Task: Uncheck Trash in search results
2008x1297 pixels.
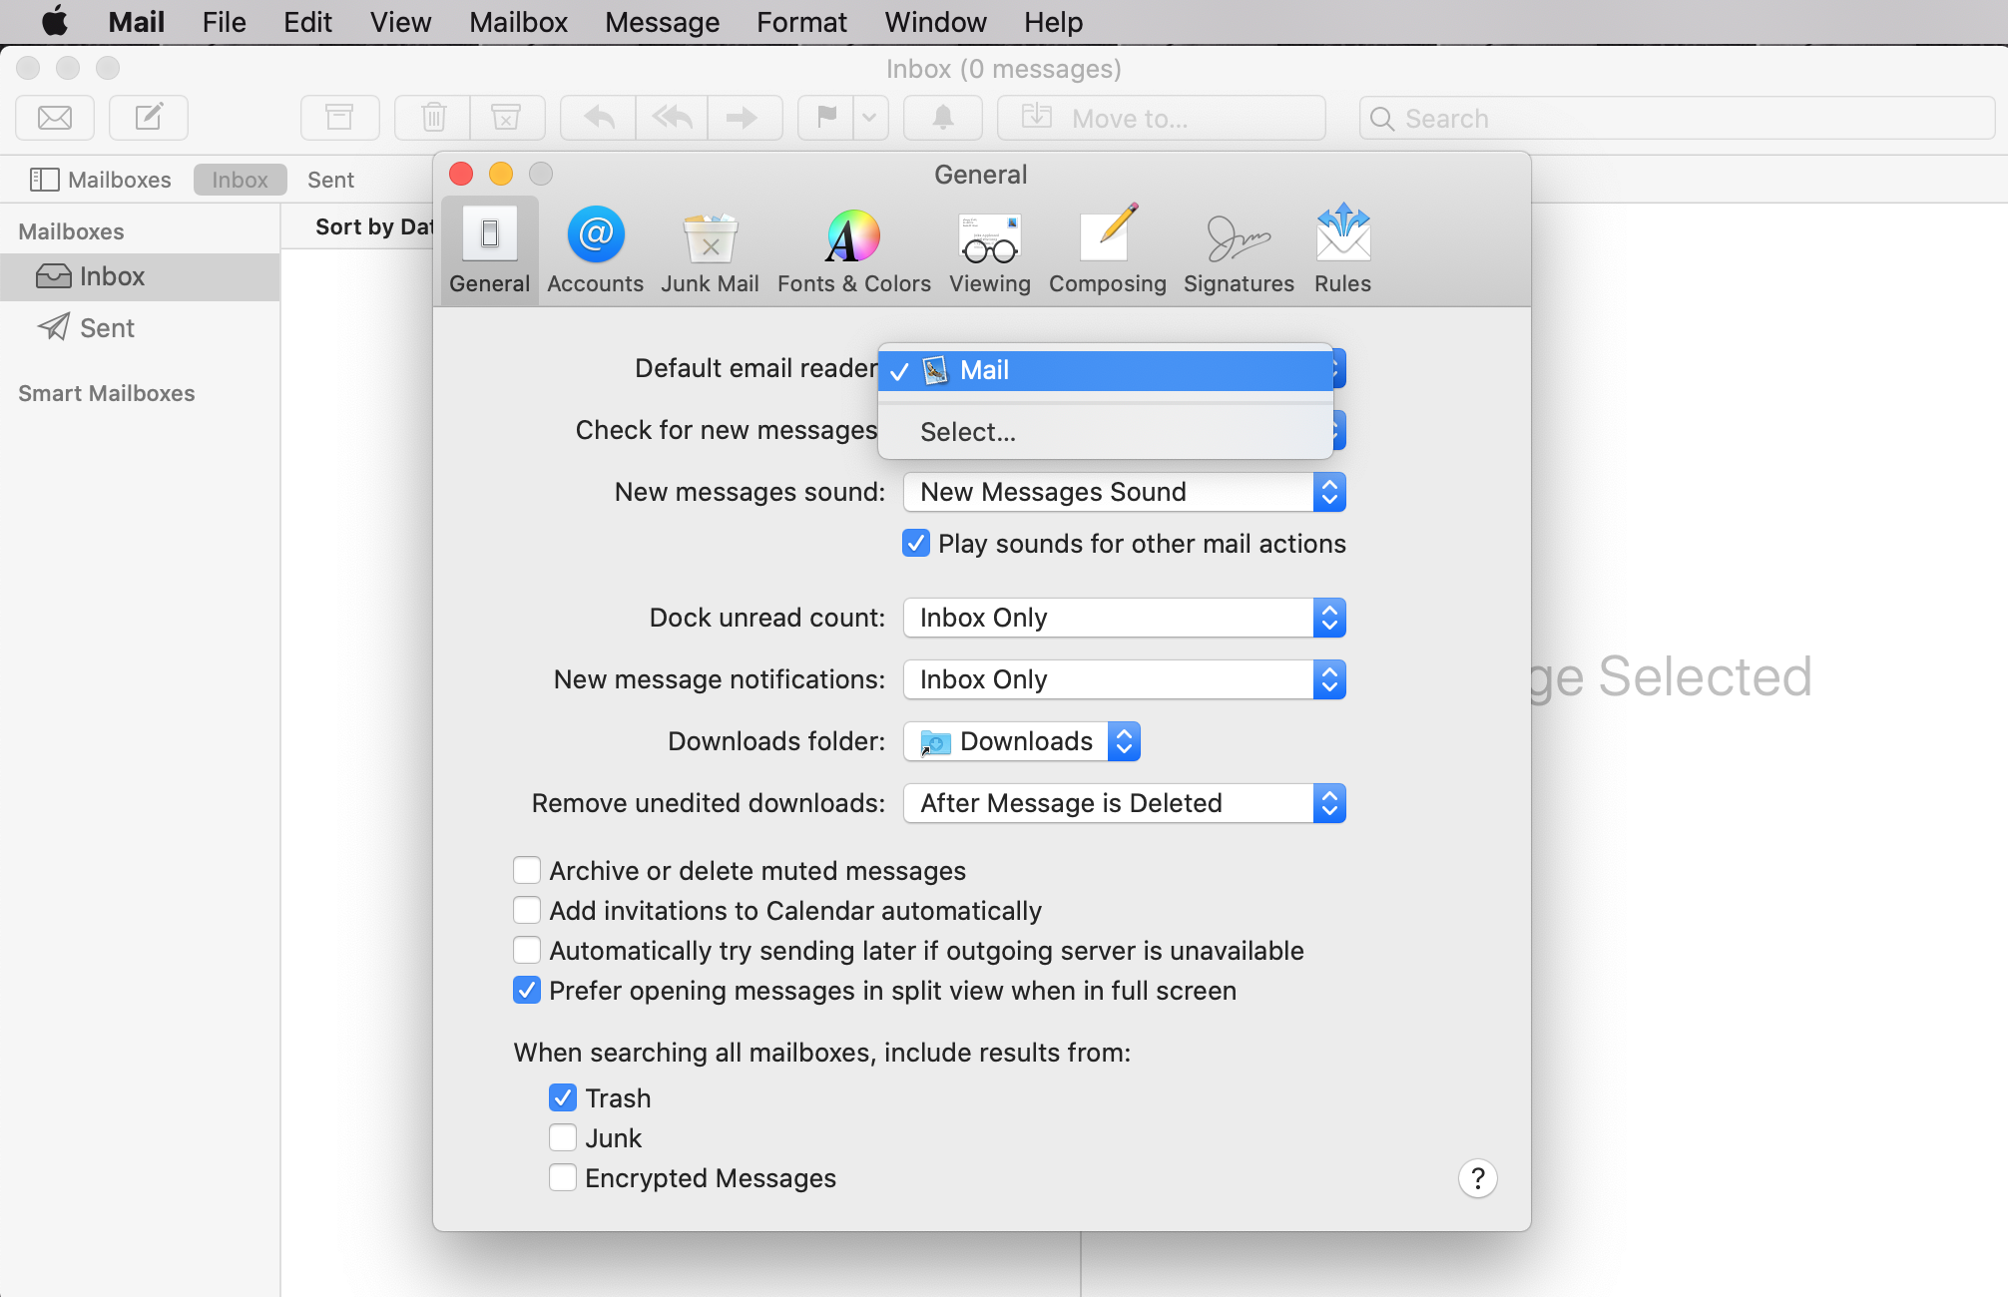Action: [563, 1098]
